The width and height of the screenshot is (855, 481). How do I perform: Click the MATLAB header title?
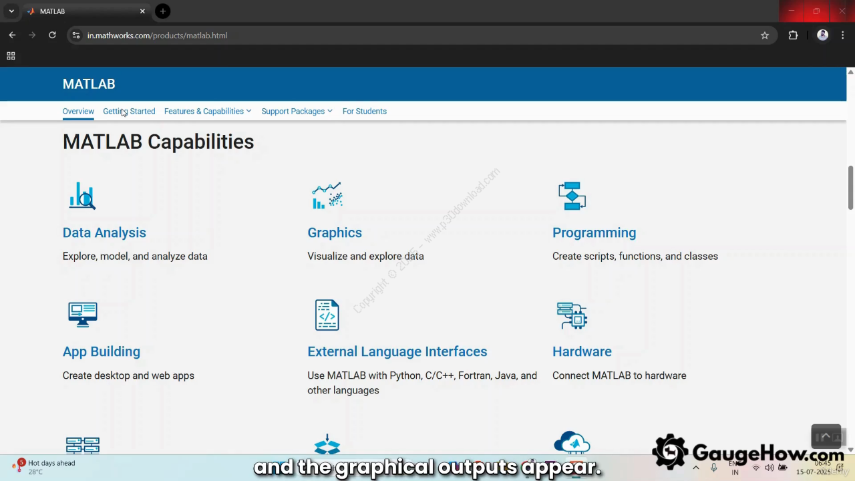[89, 84]
